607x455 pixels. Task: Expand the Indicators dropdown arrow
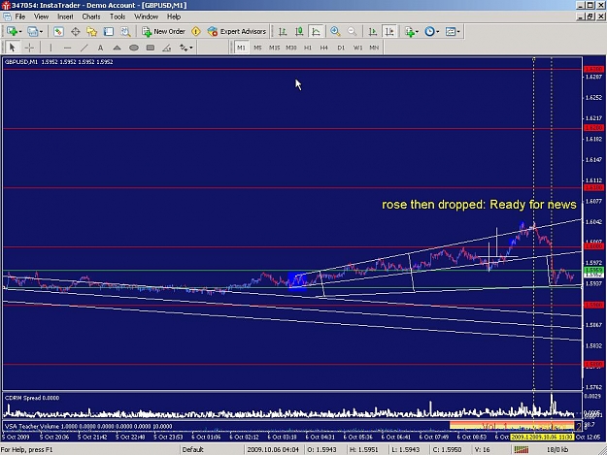coord(417,32)
